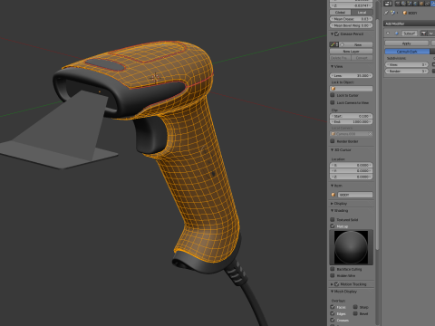Enable Hidden Wire checkbox
This screenshot has width=435, height=326.
point(333,275)
